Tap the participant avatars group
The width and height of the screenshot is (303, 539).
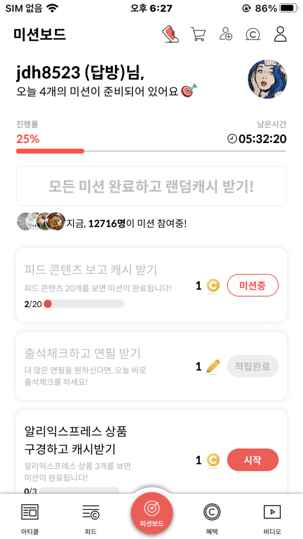pos(41,222)
